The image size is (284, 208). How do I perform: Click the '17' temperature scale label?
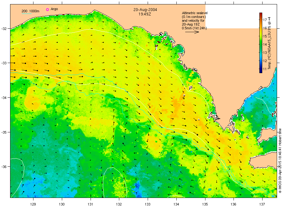265,20
